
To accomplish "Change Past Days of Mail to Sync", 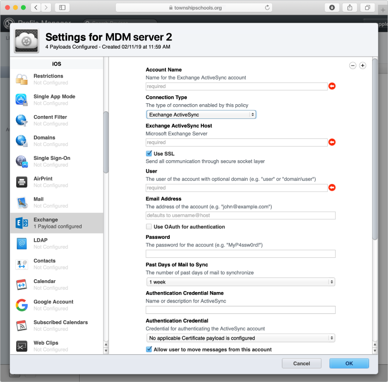I will click(240, 282).
